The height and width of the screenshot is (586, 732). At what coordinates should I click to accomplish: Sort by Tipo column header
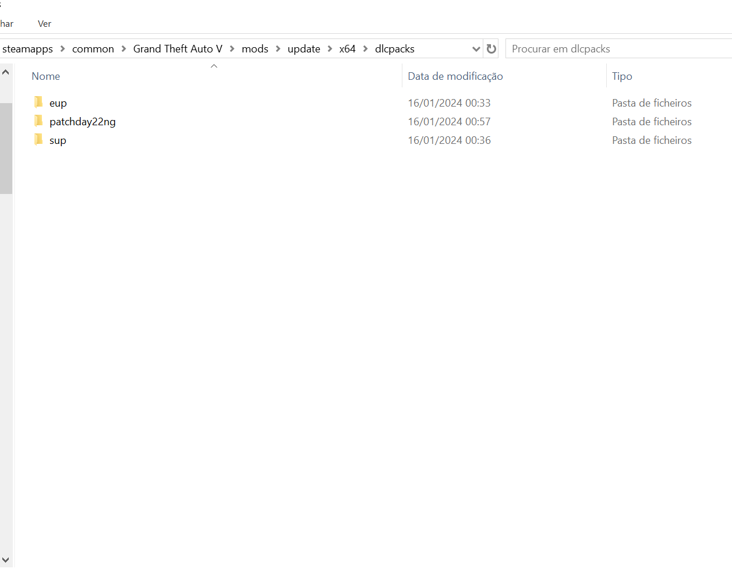coord(622,76)
